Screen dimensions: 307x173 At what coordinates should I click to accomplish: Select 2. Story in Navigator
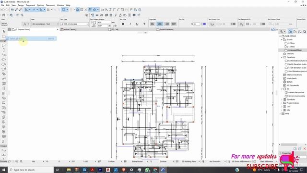click(x=291, y=43)
